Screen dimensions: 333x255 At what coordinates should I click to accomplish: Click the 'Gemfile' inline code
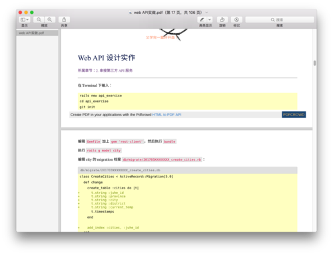[93, 141]
